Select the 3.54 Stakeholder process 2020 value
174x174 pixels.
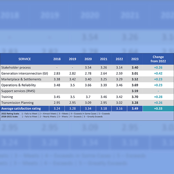click(x=88, y=68)
